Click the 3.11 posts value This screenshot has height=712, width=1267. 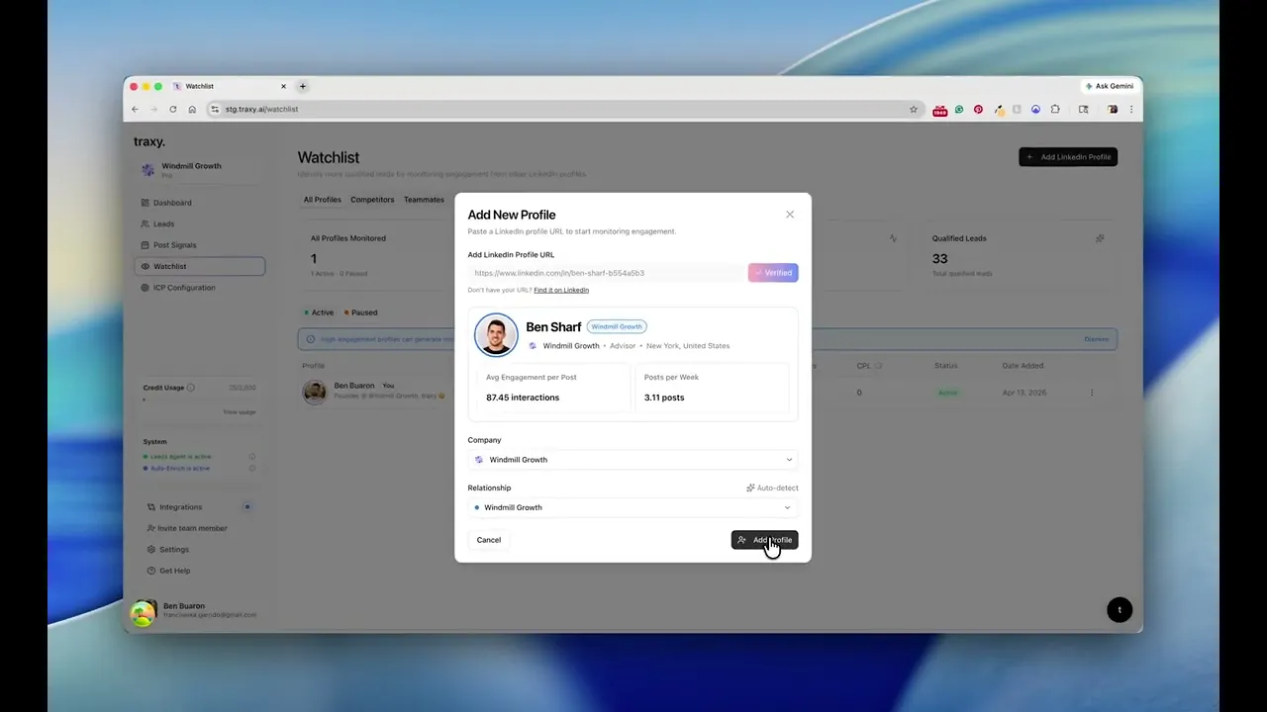[x=664, y=398]
